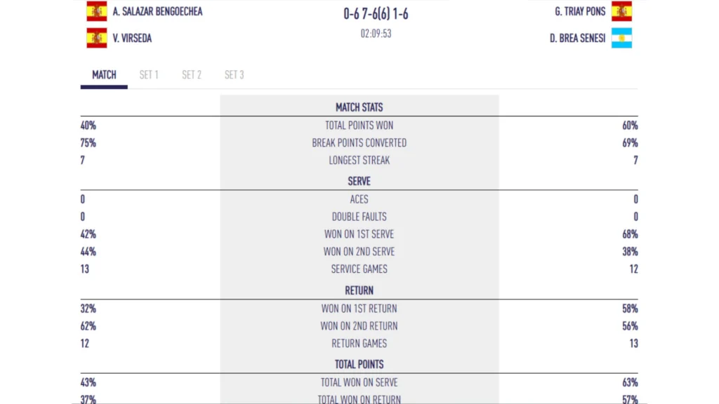
Task: Click Spanish flag next to V. Virseda
Action: click(97, 38)
